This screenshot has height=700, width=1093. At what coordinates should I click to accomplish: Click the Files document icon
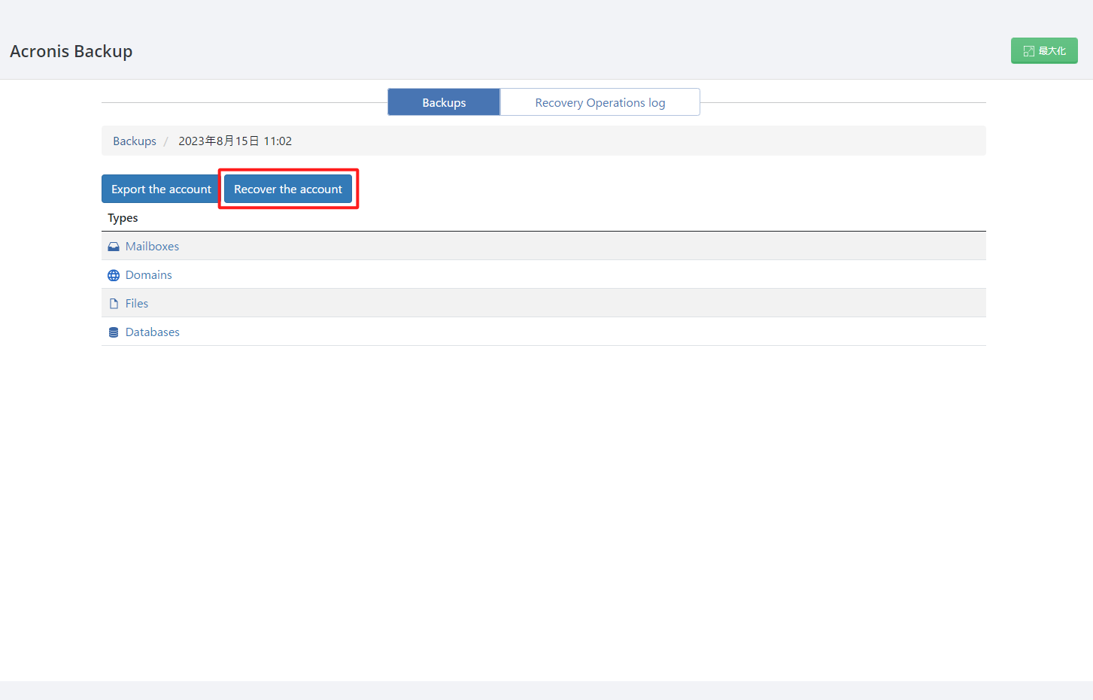click(x=114, y=304)
